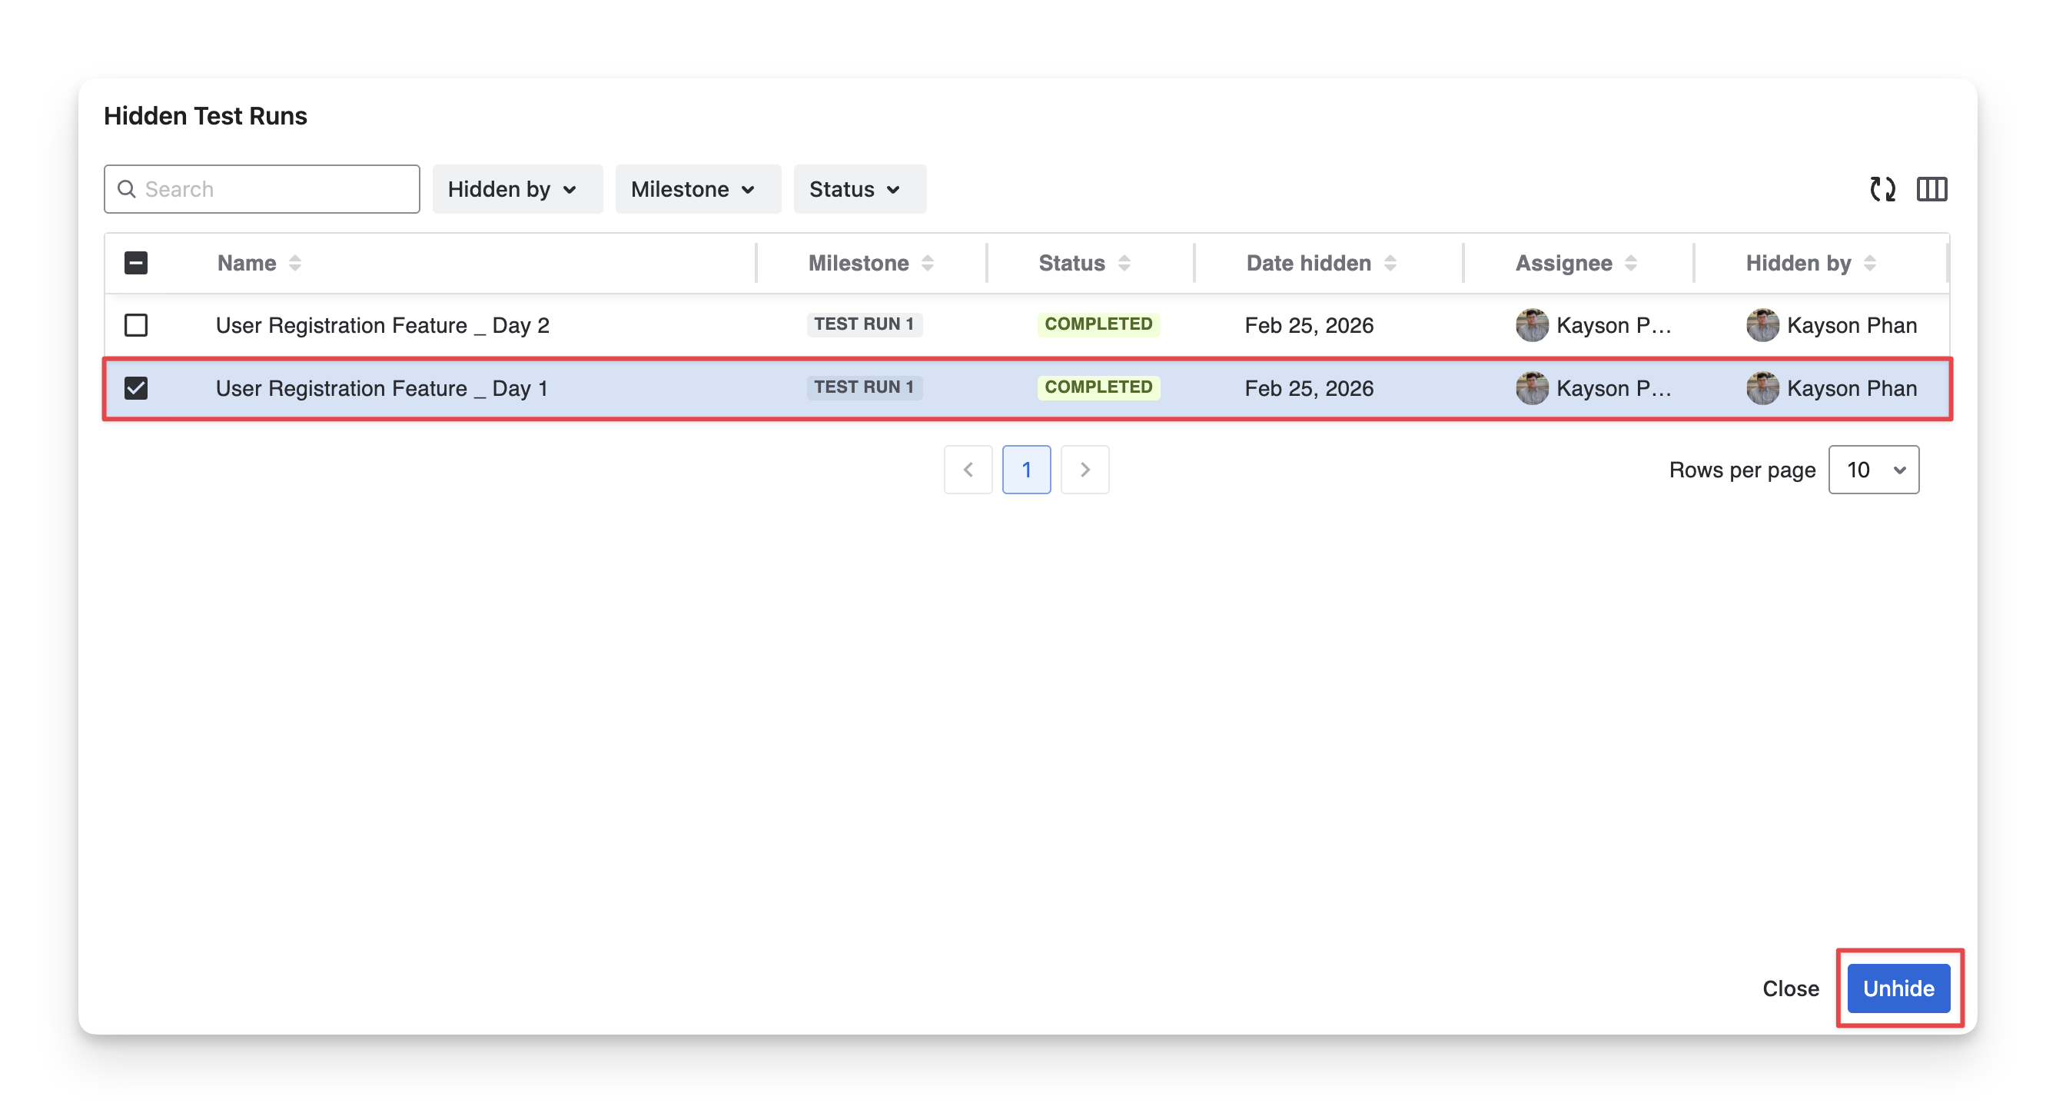Sort by Hidden by column arrows
This screenshot has width=2056, height=1113.
pos(1870,263)
